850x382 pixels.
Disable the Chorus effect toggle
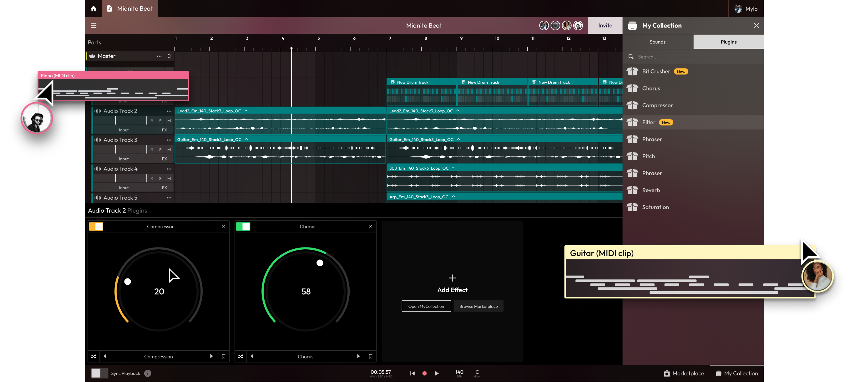coord(243,226)
